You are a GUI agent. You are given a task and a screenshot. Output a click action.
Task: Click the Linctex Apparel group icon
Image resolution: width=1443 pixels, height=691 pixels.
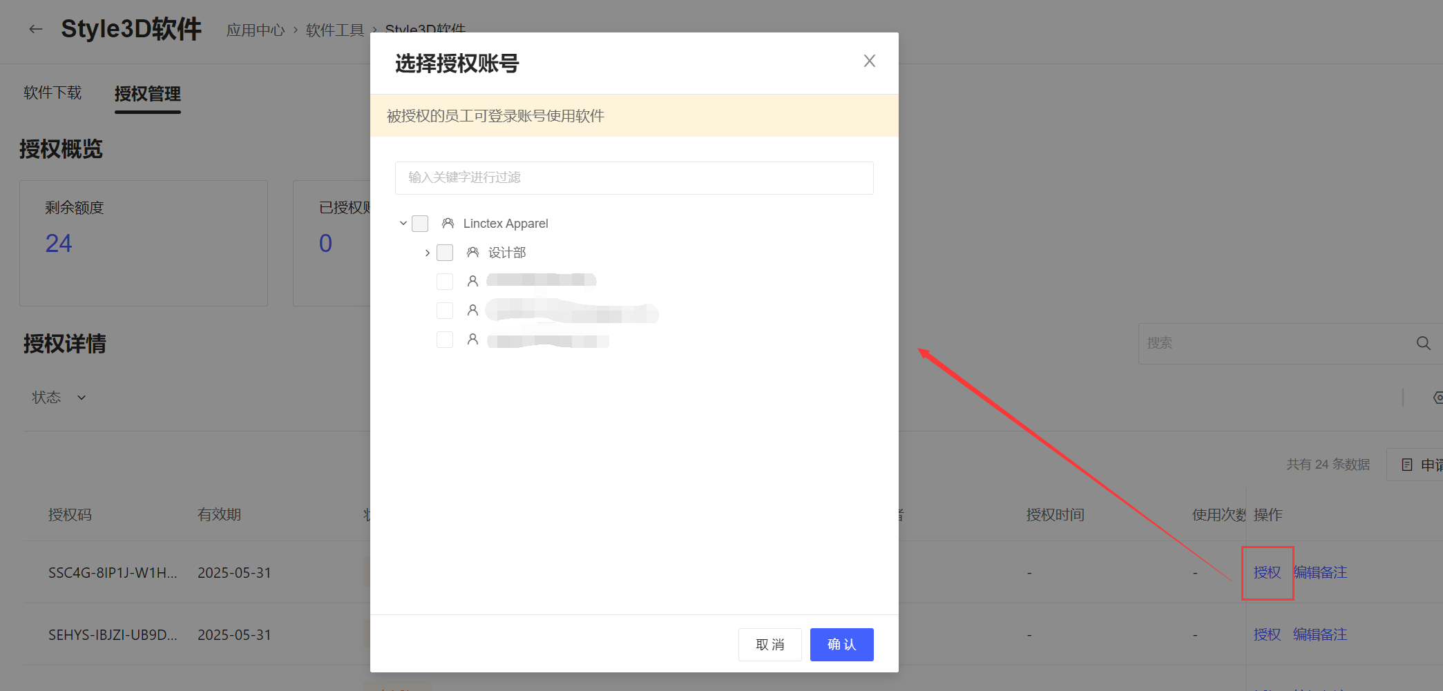tap(448, 224)
